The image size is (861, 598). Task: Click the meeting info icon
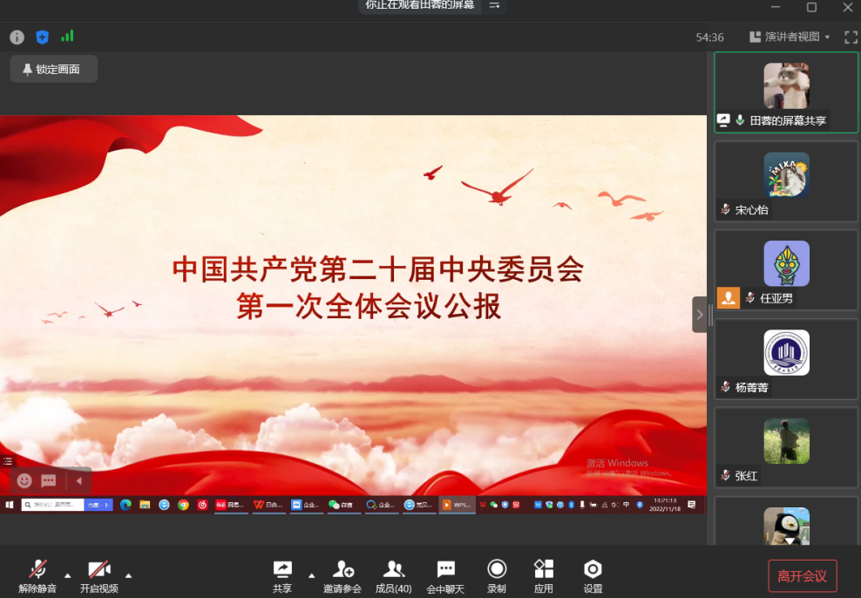point(17,37)
